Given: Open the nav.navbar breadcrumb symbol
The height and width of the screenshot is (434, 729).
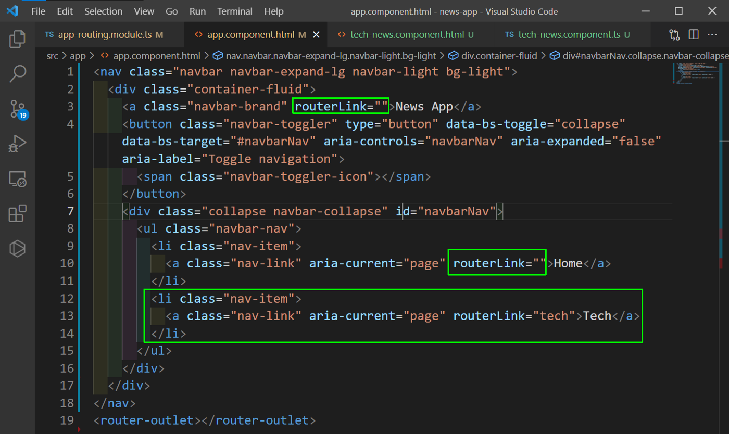Looking at the screenshot, I should click(x=325, y=55).
